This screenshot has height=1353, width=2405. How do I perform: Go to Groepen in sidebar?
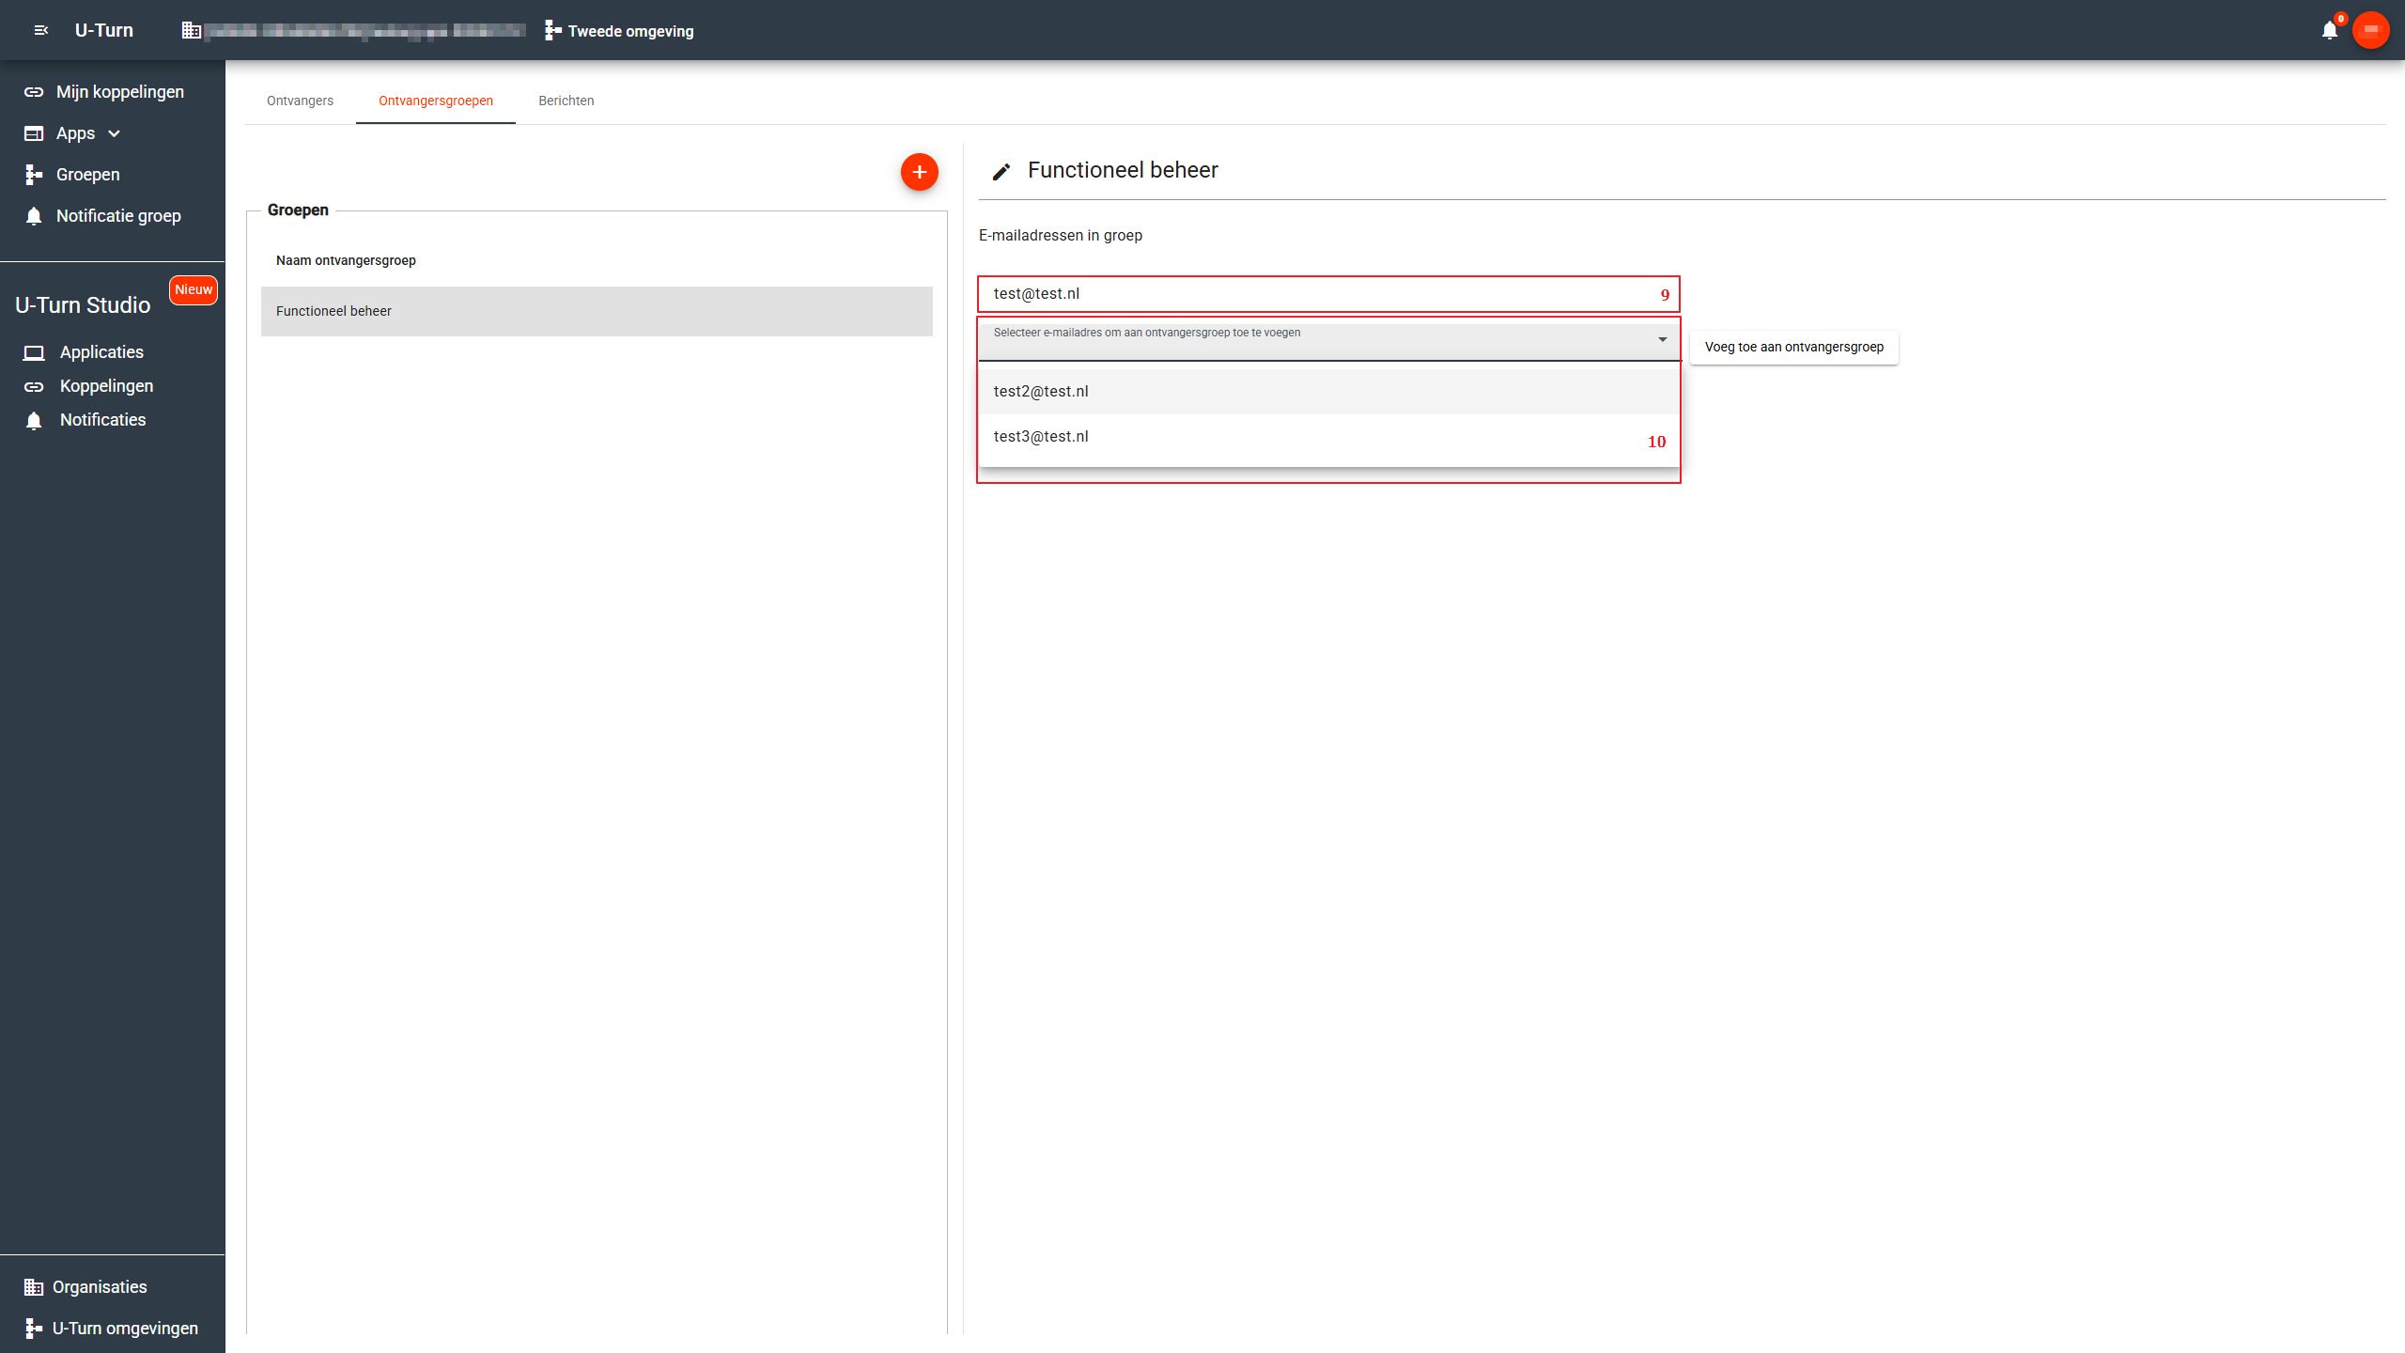coord(87,175)
